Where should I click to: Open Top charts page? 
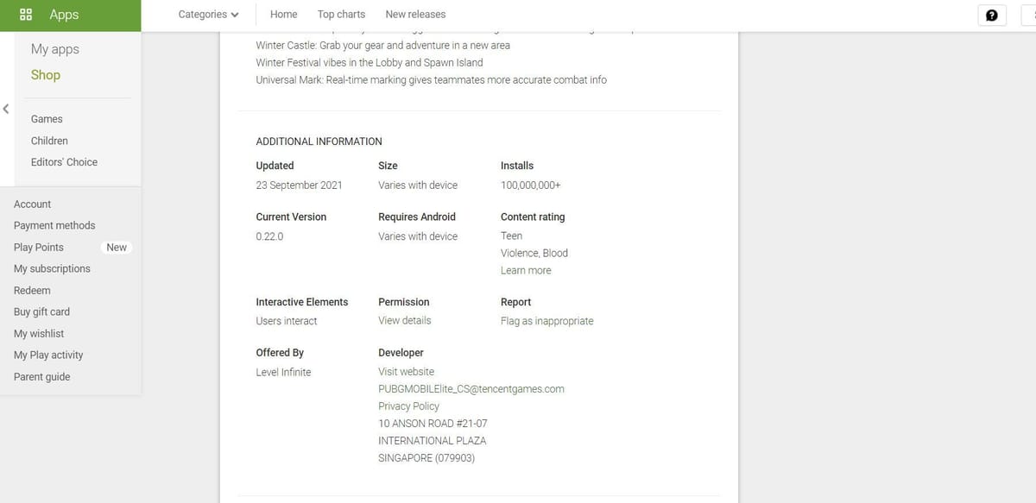341,15
